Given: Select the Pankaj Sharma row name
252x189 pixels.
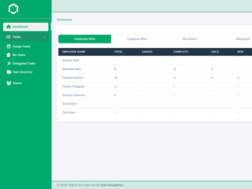Looking at the screenshot, I should tap(73, 78).
